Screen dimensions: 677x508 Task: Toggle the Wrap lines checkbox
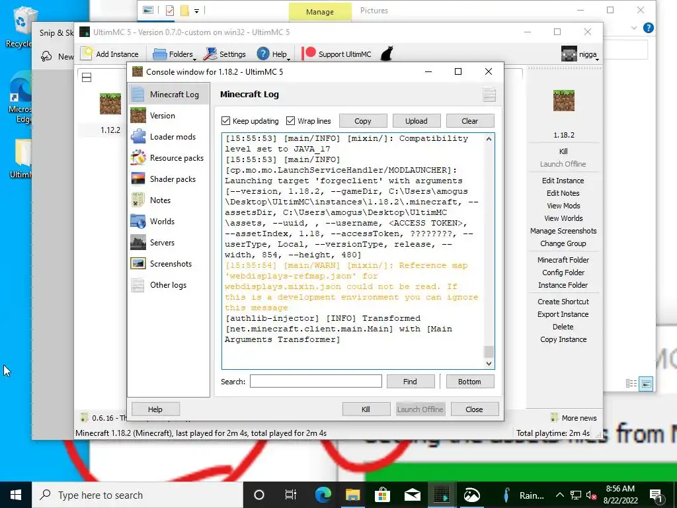(291, 121)
